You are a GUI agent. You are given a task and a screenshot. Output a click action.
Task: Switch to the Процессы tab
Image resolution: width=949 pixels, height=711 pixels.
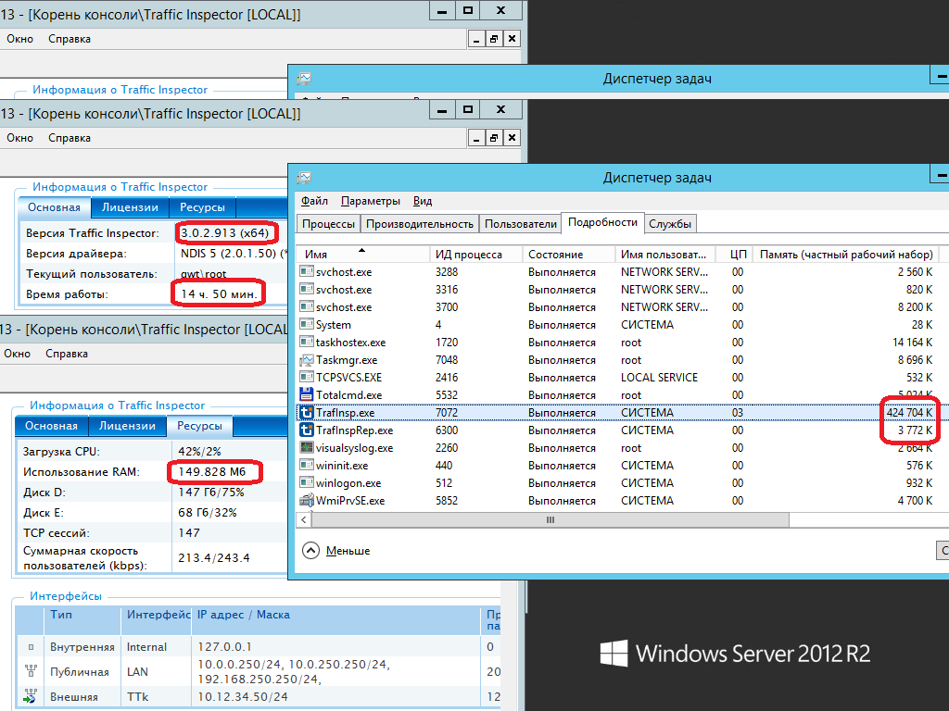[329, 224]
